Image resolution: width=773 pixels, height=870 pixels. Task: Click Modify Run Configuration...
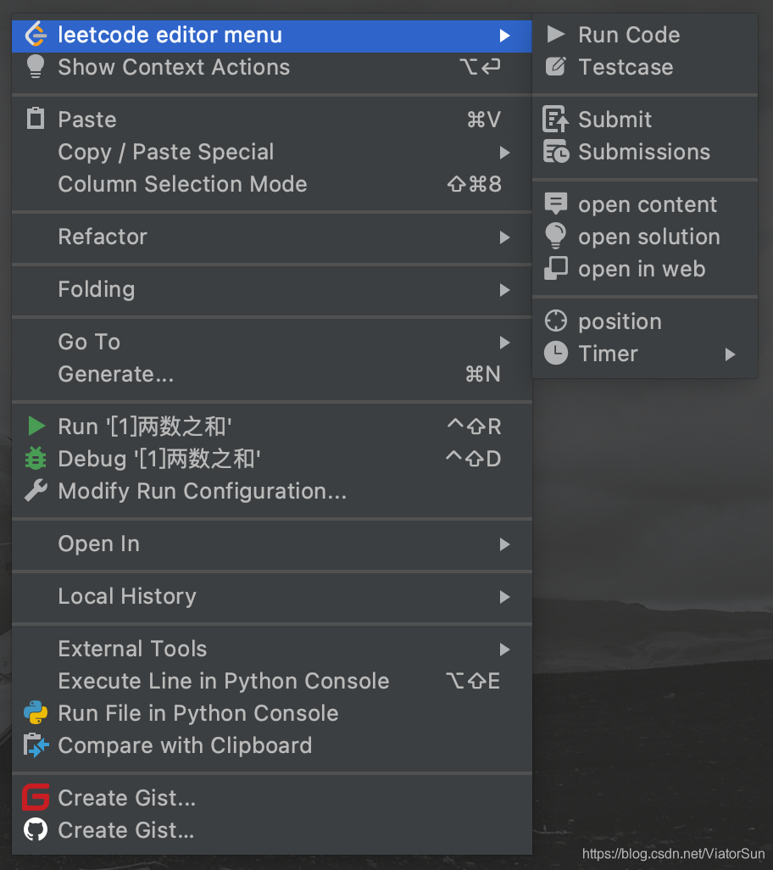click(203, 491)
